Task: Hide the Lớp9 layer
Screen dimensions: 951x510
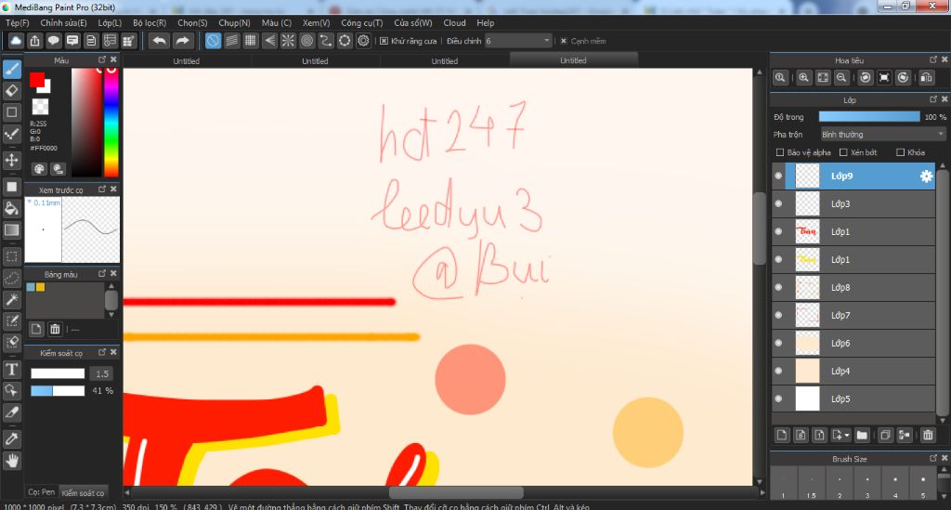Action: (x=779, y=176)
